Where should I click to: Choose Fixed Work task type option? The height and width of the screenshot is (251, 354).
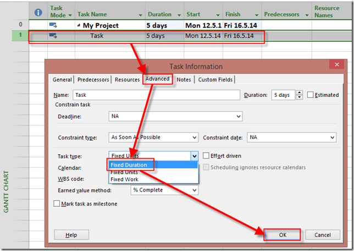tap(124, 179)
